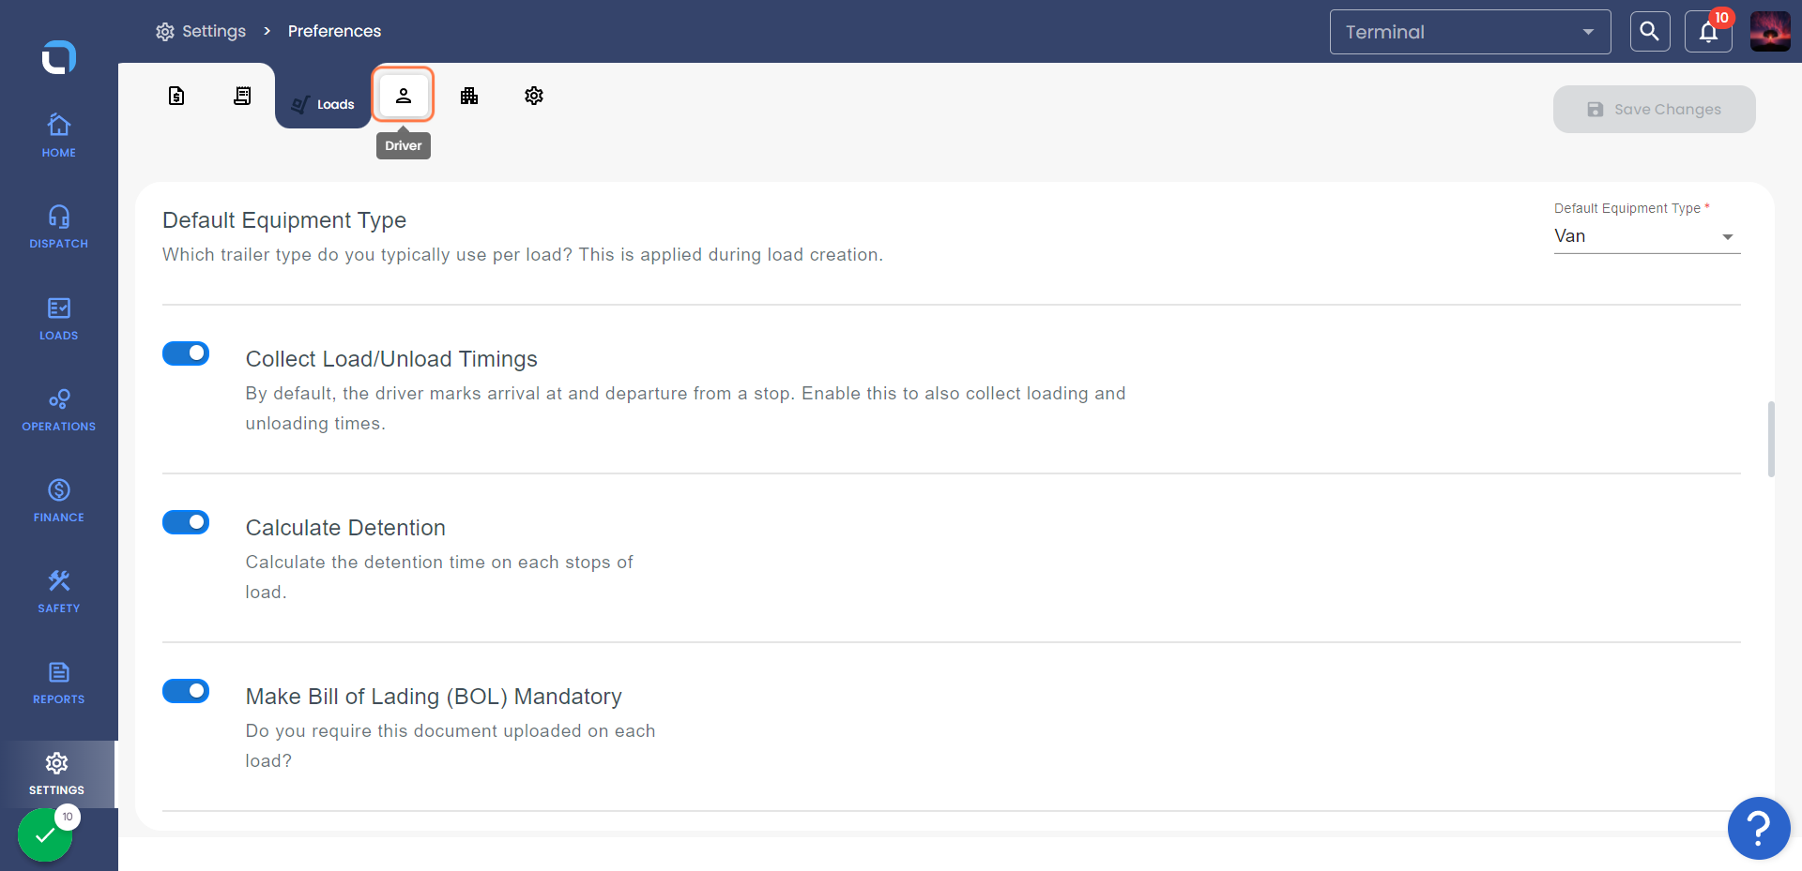Image resolution: width=1802 pixels, height=871 pixels.
Task: Open the Home section in sidebar
Action: tap(58, 136)
